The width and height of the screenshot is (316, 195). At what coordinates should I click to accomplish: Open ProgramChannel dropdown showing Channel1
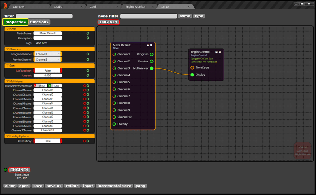(47, 54)
